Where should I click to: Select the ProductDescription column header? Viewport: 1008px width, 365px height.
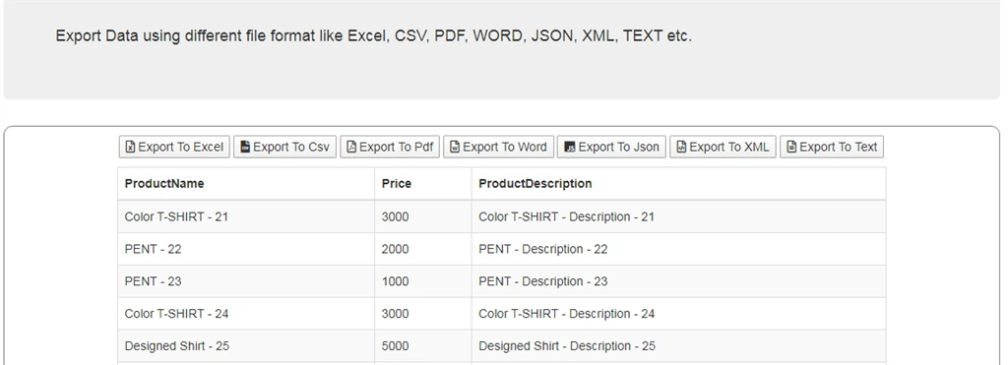[679, 184]
